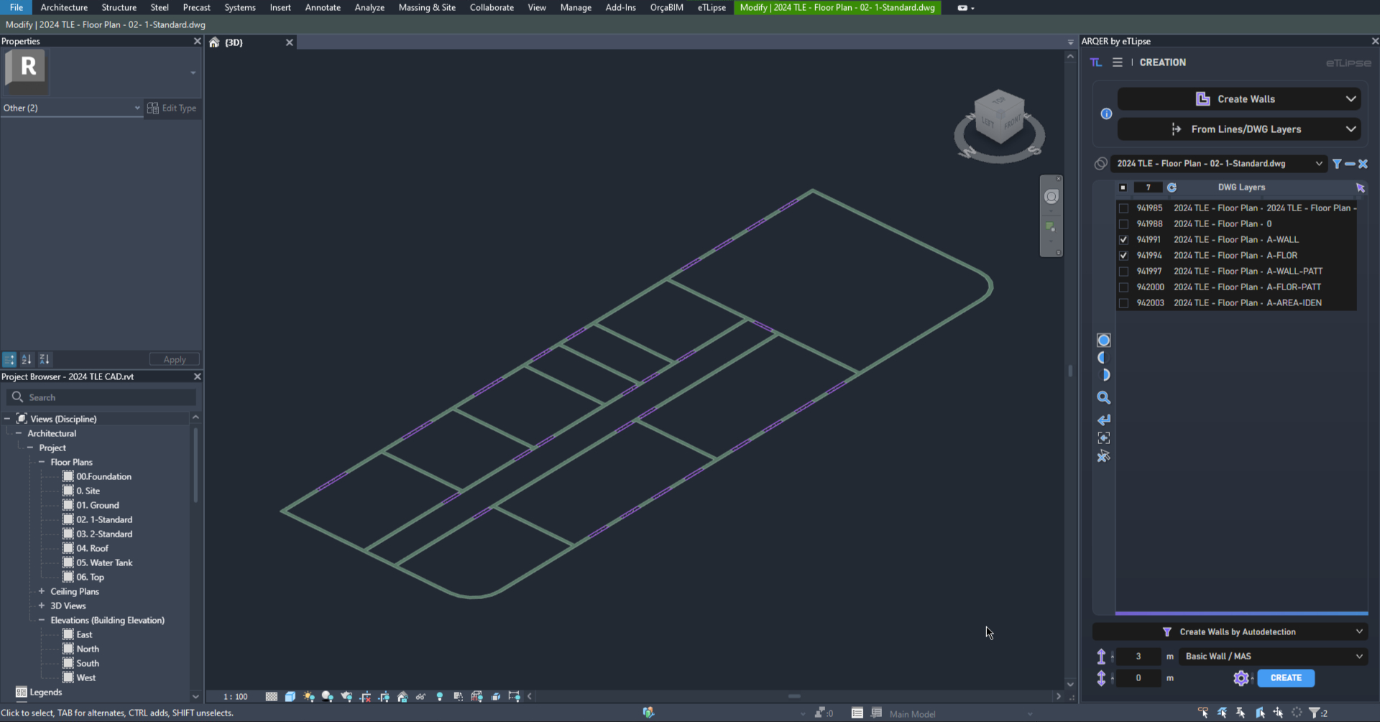1380x722 pixels.
Task: Click the creation settings gear icon
Action: click(x=1241, y=678)
